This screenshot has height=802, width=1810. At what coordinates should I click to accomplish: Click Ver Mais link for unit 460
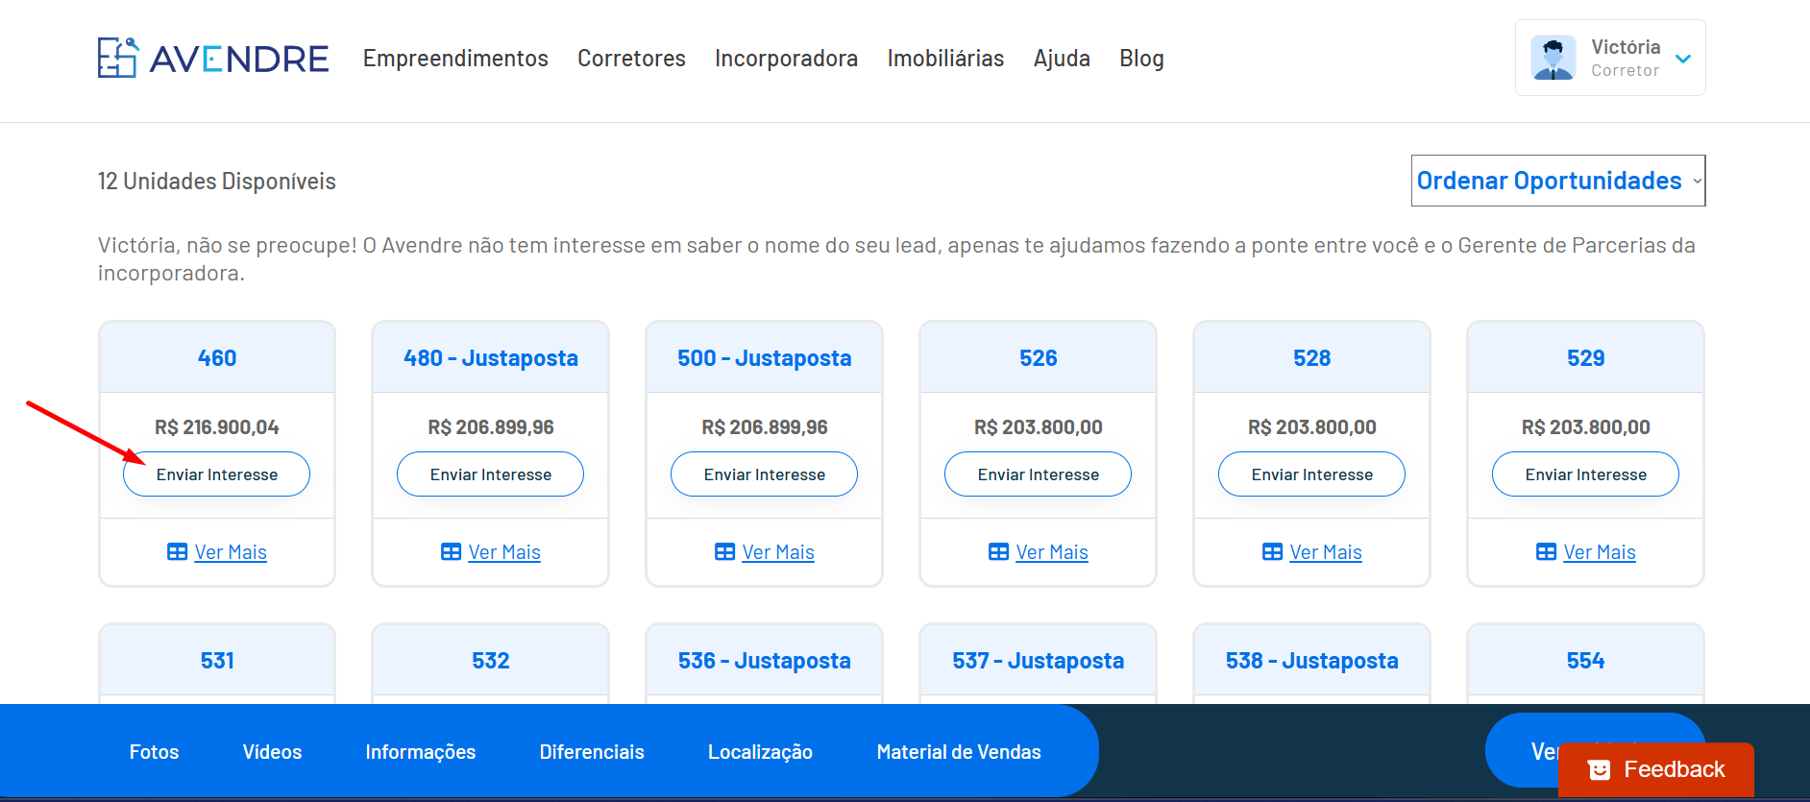click(231, 552)
